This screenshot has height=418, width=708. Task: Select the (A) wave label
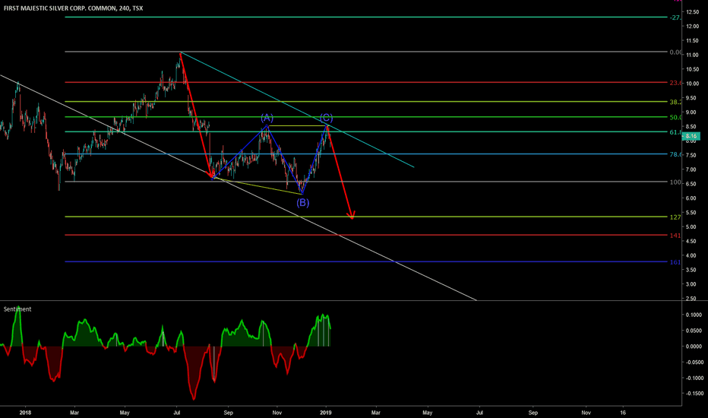pos(267,119)
